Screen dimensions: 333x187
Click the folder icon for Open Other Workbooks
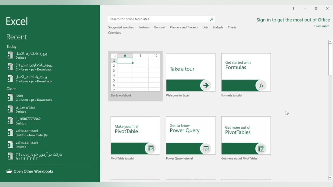coord(9,171)
